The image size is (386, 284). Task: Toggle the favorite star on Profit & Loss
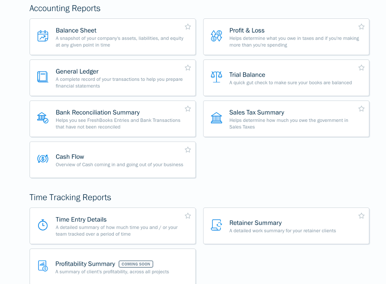[x=361, y=27]
